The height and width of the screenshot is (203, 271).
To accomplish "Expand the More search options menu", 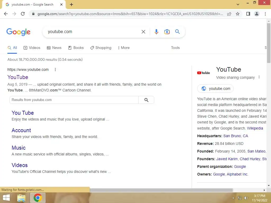I will [x=124, y=48].
